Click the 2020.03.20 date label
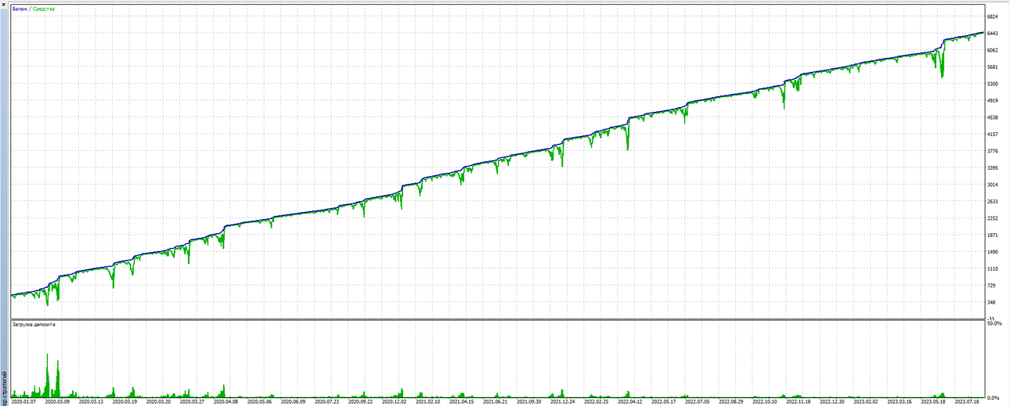The image size is (1010, 406). [x=159, y=401]
